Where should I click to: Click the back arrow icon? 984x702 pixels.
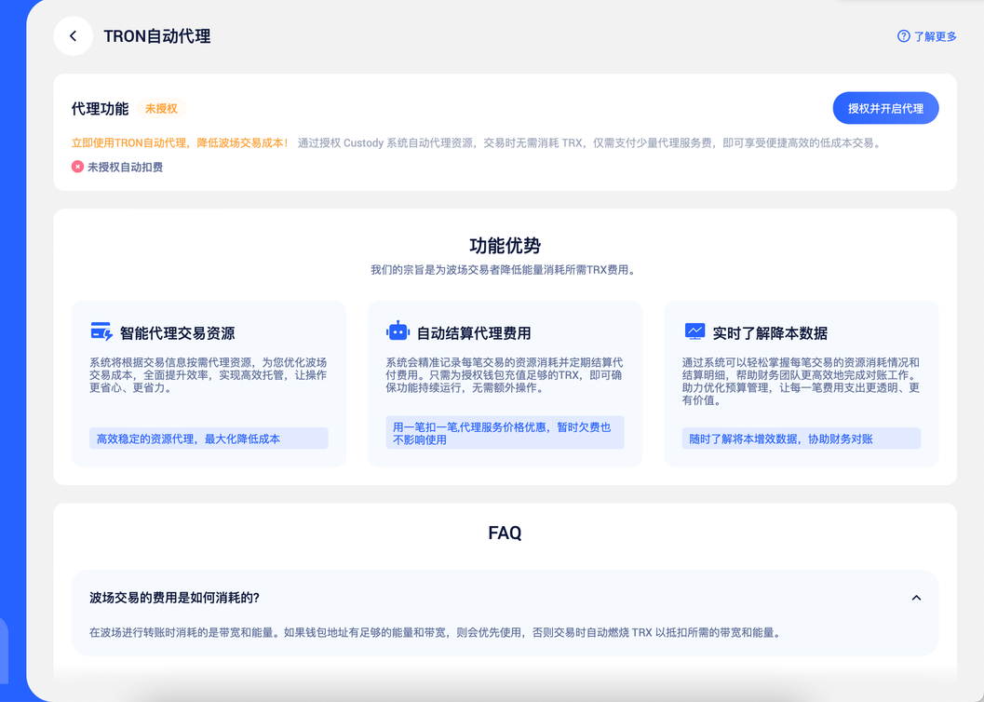point(73,35)
